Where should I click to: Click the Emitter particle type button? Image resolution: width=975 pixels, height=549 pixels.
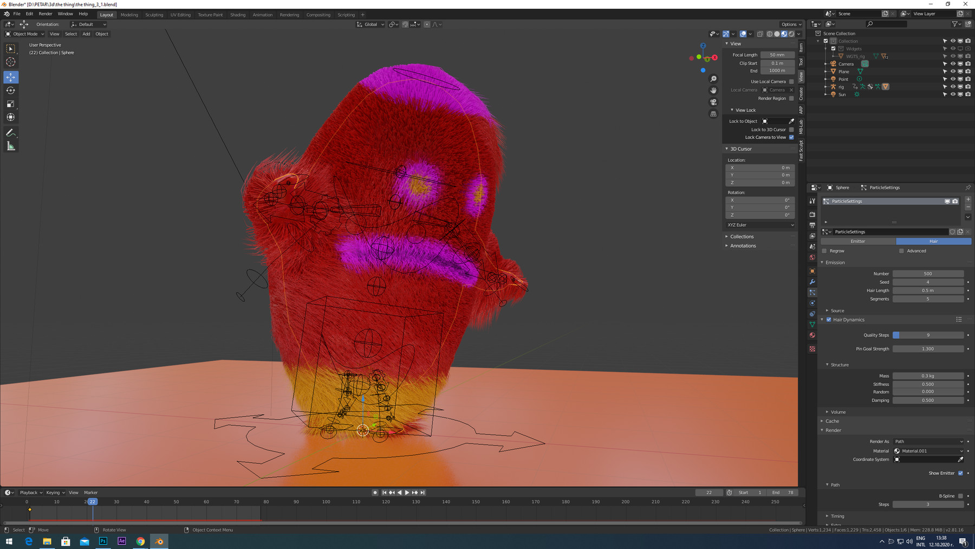pos(858,241)
